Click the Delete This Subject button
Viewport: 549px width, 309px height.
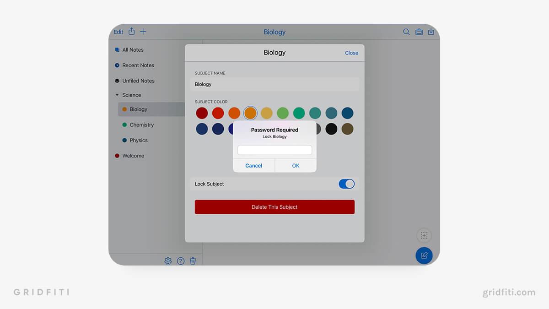(274, 206)
